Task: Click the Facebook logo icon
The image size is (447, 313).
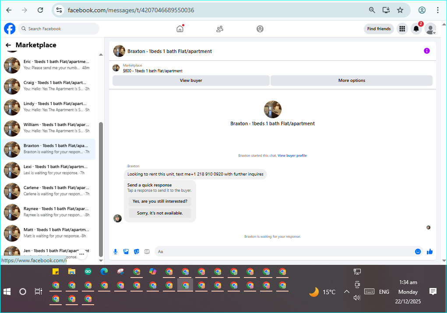Action: pyautogui.click(x=10, y=29)
